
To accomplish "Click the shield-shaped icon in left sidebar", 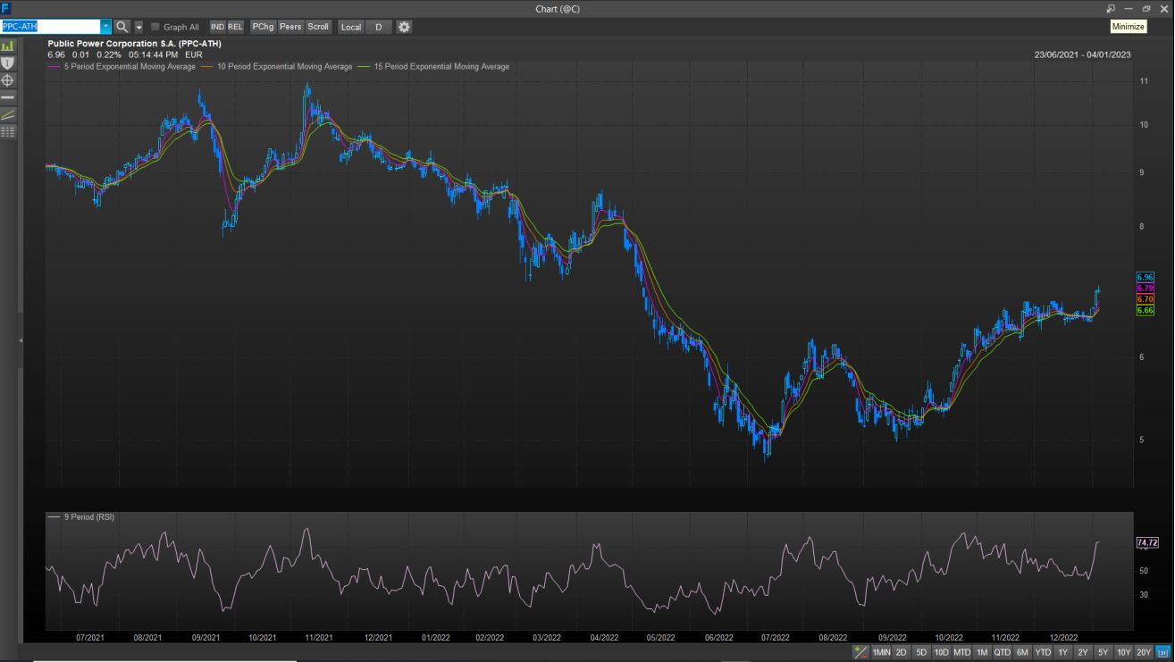I will click(8, 63).
